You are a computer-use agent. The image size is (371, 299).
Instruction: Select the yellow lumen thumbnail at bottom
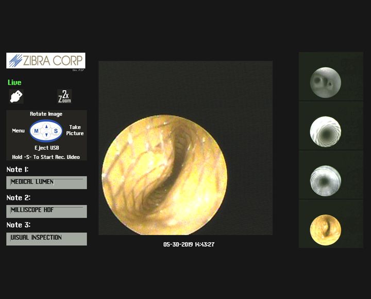coord(325,229)
